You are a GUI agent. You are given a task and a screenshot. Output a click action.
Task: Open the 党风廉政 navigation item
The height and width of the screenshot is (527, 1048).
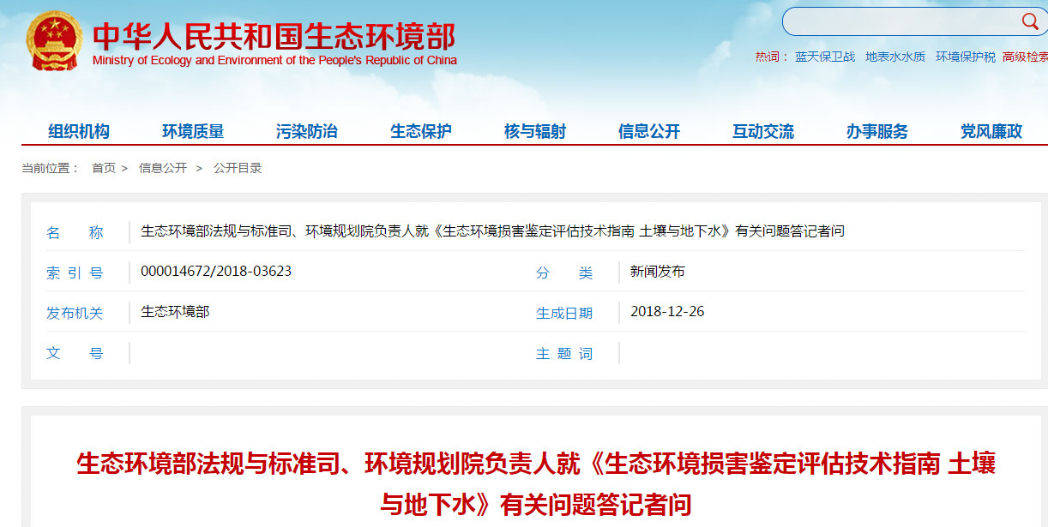click(991, 131)
